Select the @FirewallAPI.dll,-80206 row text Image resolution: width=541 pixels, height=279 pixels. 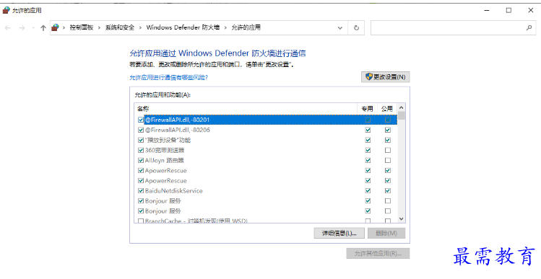point(178,130)
